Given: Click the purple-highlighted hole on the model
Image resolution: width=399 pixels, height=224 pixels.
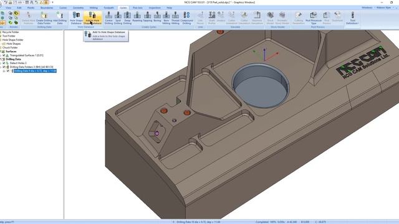Looking at the screenshot, I should [157, 133].
